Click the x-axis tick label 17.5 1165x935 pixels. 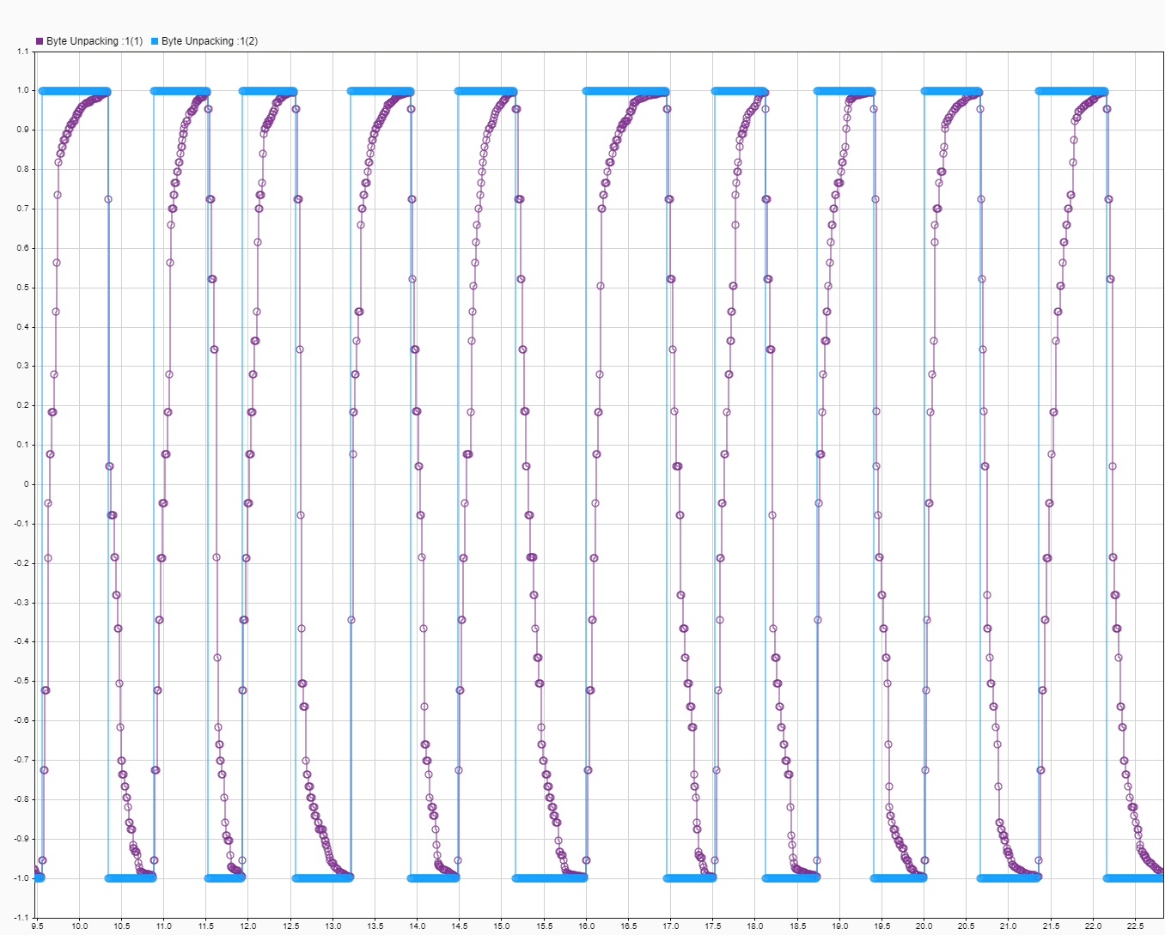[x=712, y=926]
